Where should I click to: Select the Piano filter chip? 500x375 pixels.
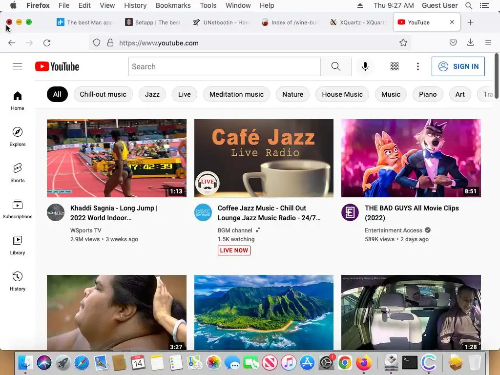[x=428, y=94]
